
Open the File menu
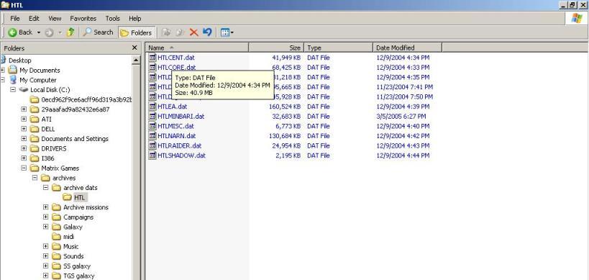click(15, 19)
